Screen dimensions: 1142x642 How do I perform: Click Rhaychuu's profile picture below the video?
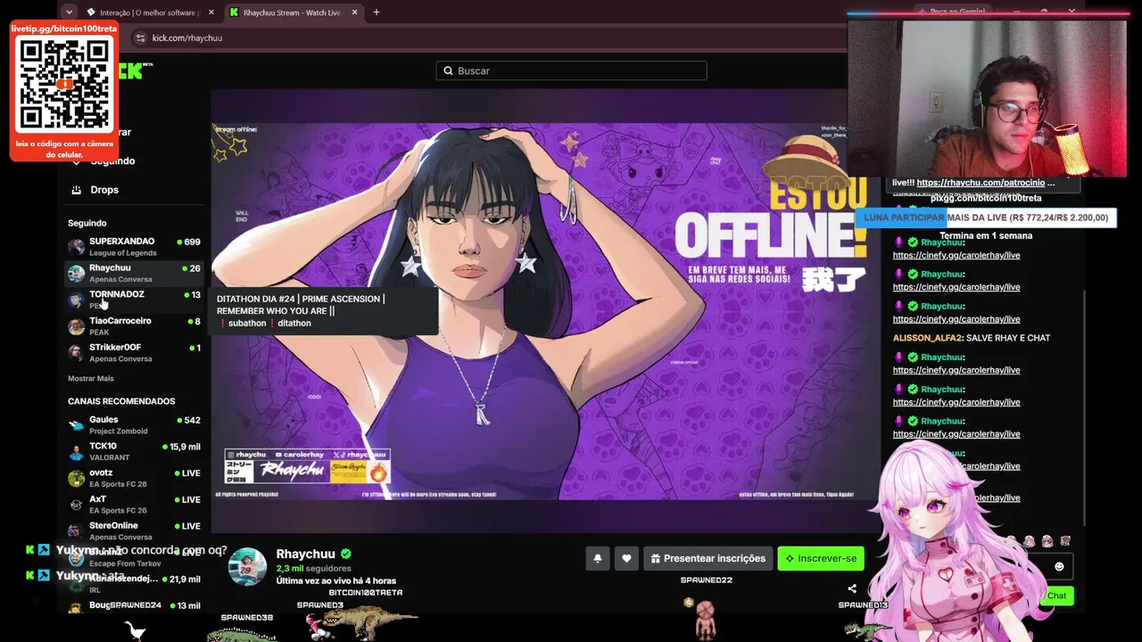[247, 567]
